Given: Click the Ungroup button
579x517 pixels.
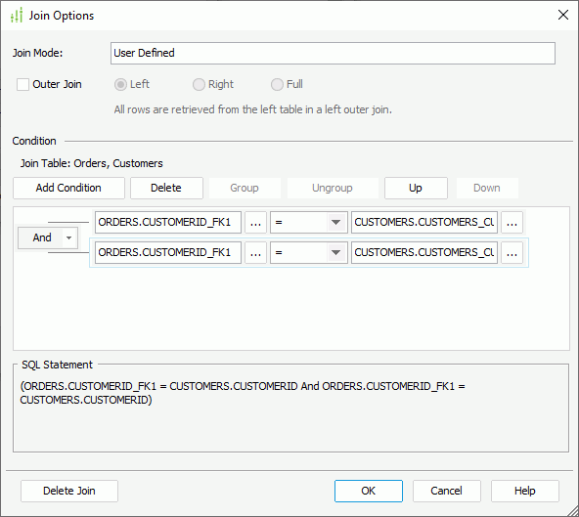Looking at the screenshot, I should [333, 188].
